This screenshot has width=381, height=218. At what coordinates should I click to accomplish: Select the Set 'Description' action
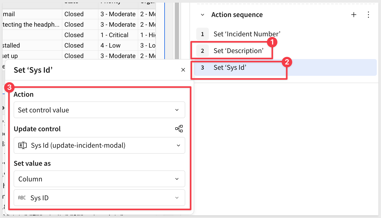pos(238,51)
